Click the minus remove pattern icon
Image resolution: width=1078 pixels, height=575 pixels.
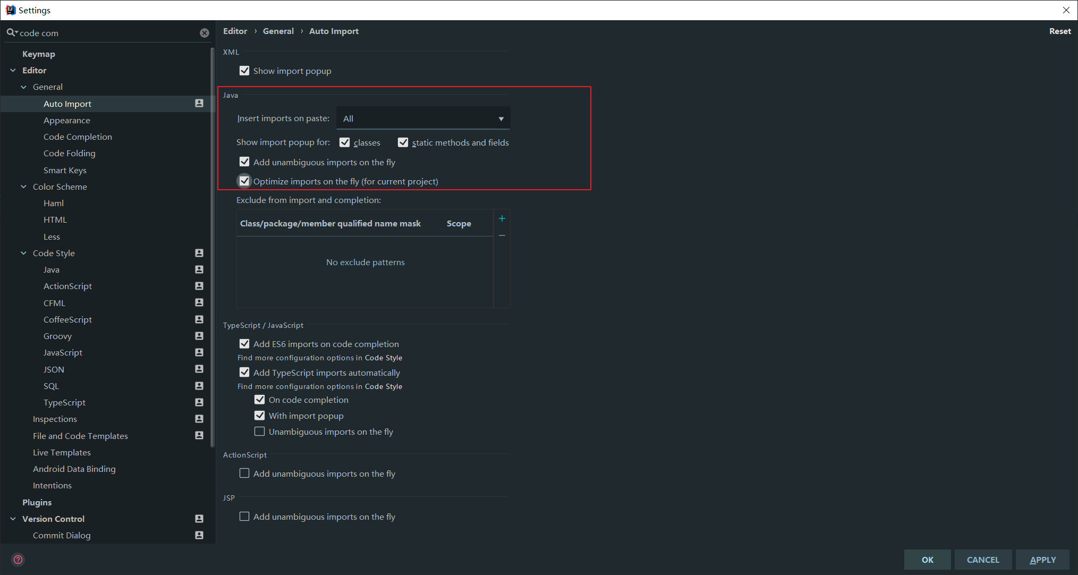coord(502,235)
